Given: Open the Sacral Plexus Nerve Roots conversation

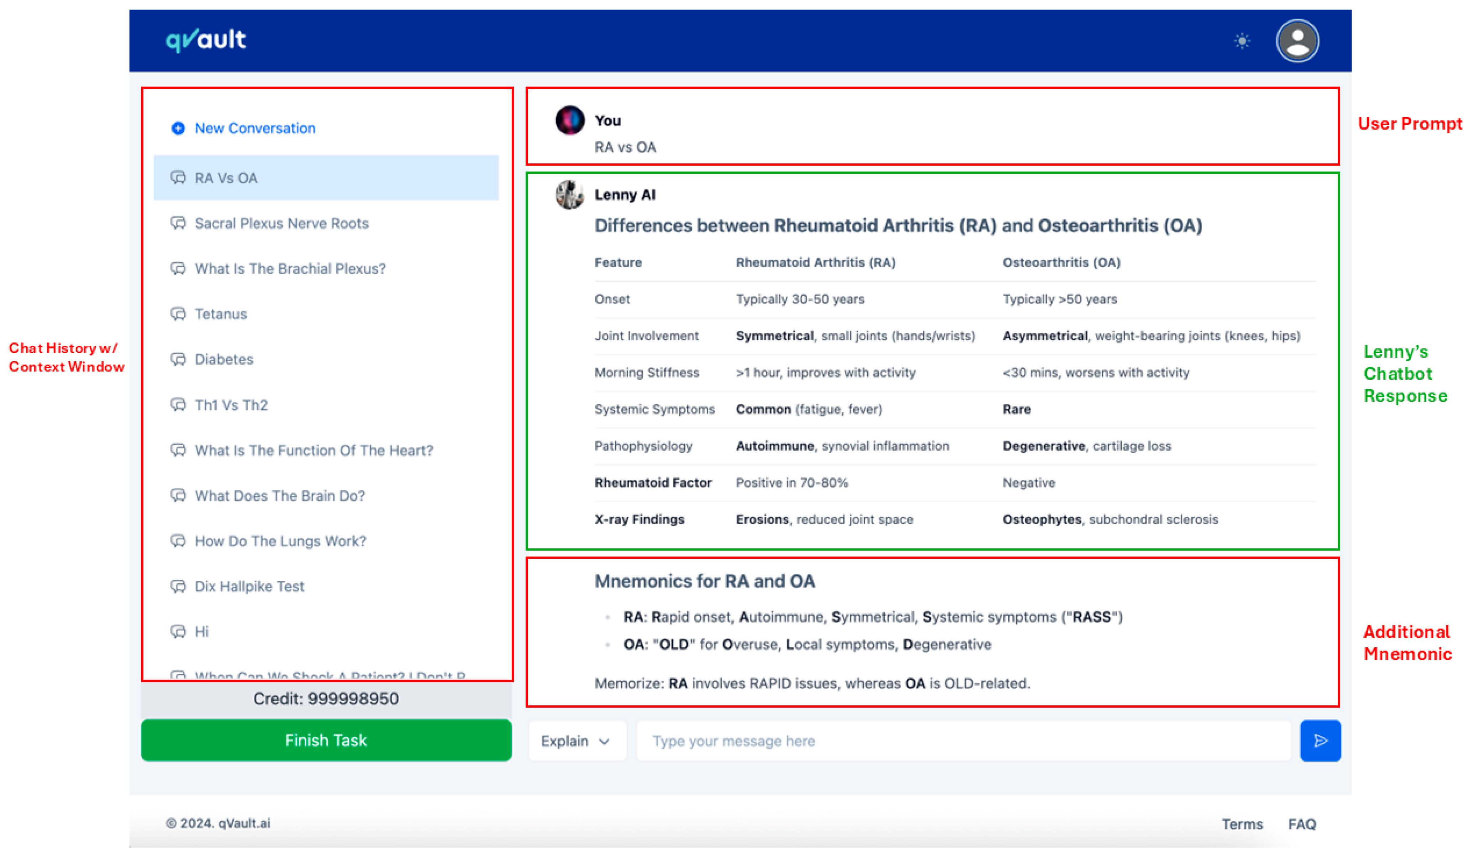Looking at the screenshot, I should [x=281, y=223].
